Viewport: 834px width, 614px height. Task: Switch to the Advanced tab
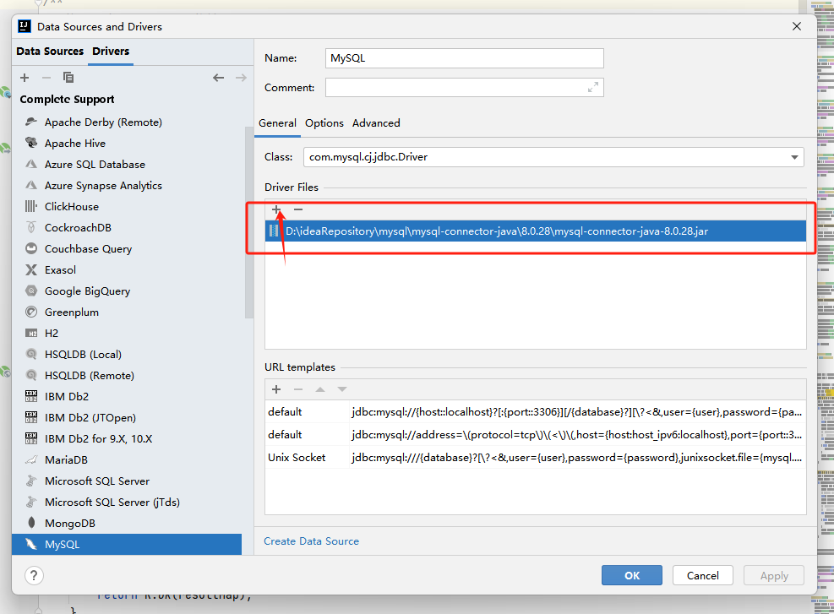[x=376, y=123]
